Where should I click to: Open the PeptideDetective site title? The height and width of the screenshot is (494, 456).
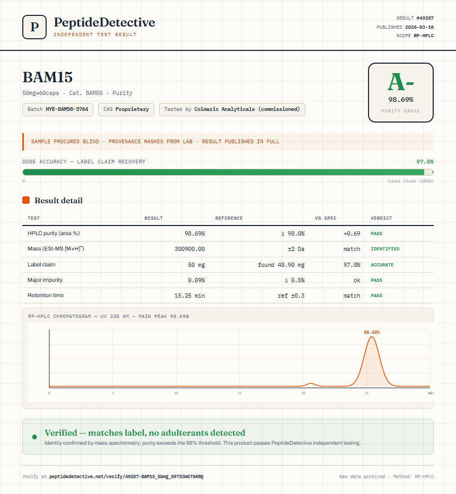coord(104,22)
